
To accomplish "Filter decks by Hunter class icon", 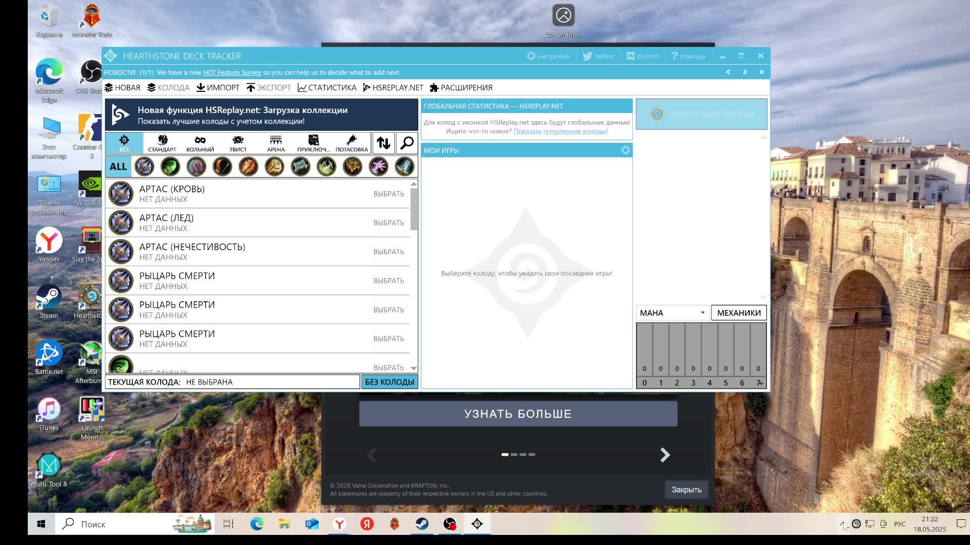I will pos(222,167).
